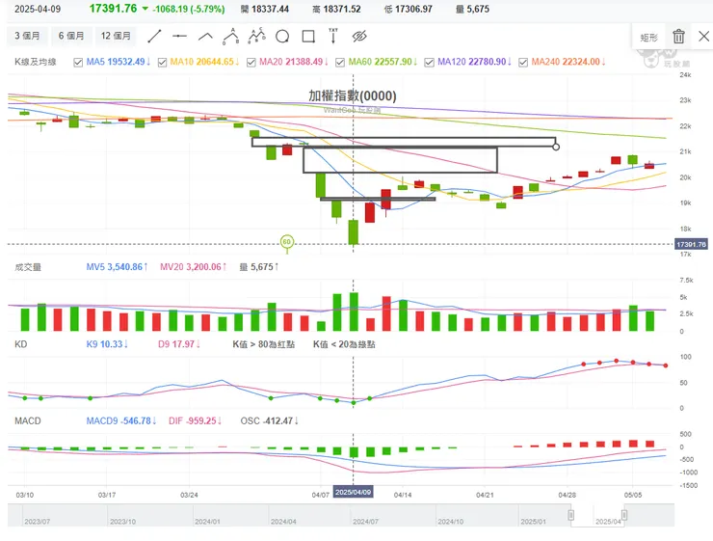This screenshot has width=713, height=541.
Task: Select the trend line drawing tool
Action: click(x=154, y=36)
